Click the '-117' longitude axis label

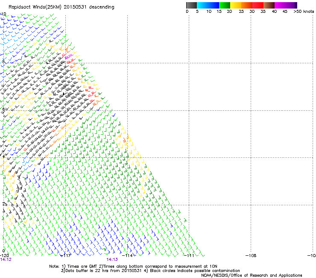coord(66,256)
